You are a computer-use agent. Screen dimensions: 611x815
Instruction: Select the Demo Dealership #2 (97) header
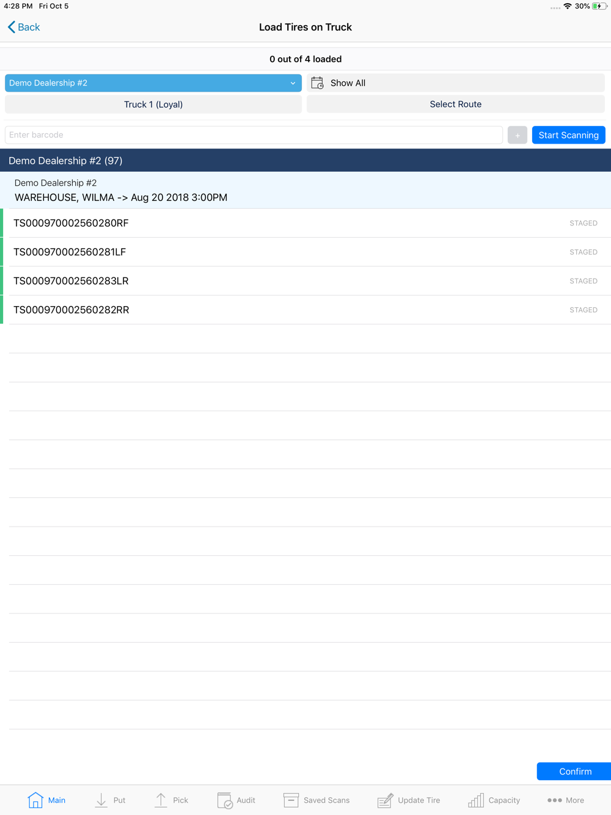[x=305, y=161]
